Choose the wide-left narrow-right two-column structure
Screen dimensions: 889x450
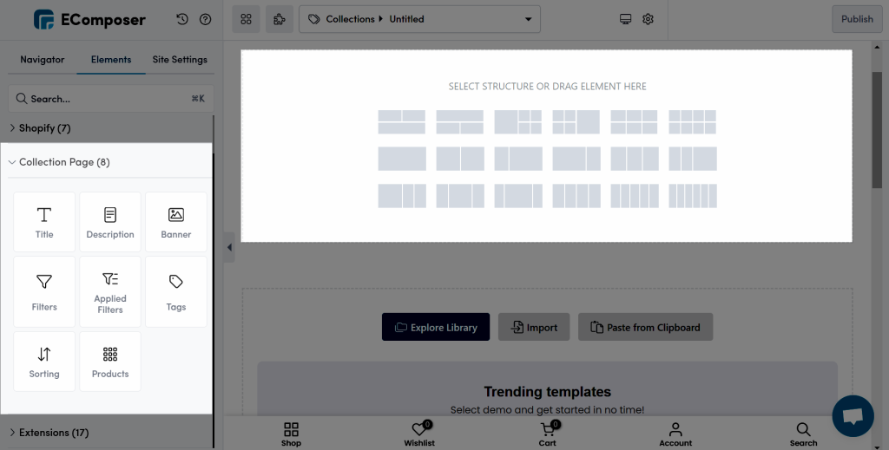tap(576, 159)
